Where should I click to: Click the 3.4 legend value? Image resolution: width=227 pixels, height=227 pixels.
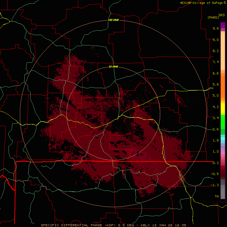216,118
